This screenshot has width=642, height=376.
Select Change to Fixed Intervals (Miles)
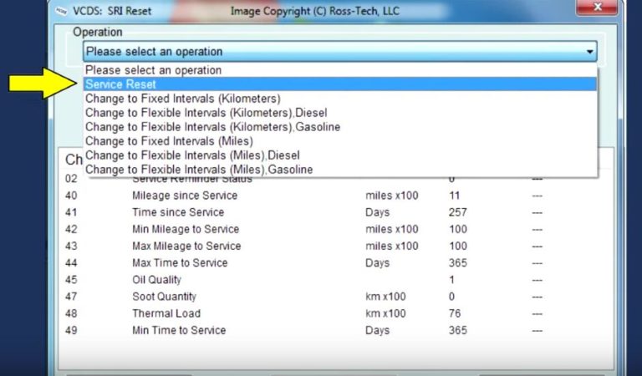pyautogui.click(x=340, y=141)
